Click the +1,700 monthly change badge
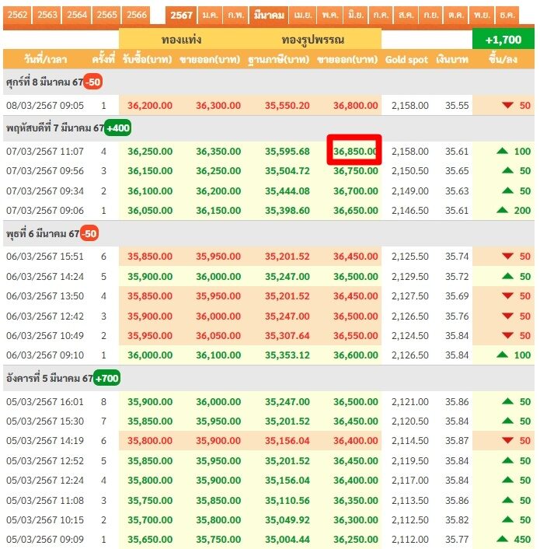This screenshot has width=540, height=549. tap(503, 39)
